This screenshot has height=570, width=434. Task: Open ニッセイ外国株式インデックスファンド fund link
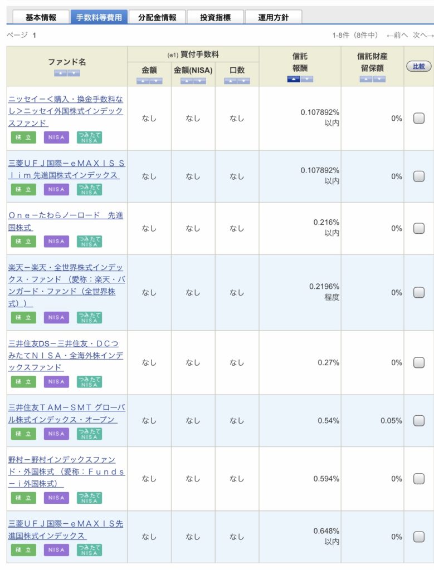(66, 111)
